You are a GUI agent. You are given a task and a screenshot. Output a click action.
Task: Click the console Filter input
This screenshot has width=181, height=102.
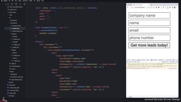click(x=149, y=62)
